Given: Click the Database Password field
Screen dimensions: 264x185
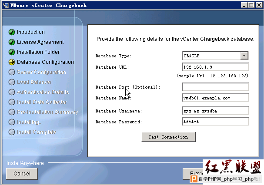Looking at the screenshot, I should [x=215, y=122].
